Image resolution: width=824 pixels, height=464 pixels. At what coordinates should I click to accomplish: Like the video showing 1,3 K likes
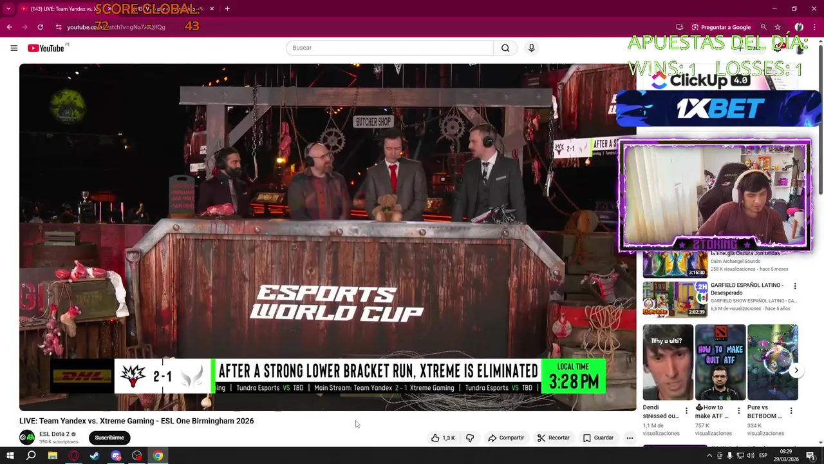[x=443, y=438]
